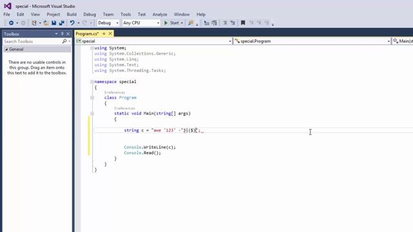This screenshot has width=413, height=232.
Task: Collapse the Main method block
Action: click(x=92, y=113)
